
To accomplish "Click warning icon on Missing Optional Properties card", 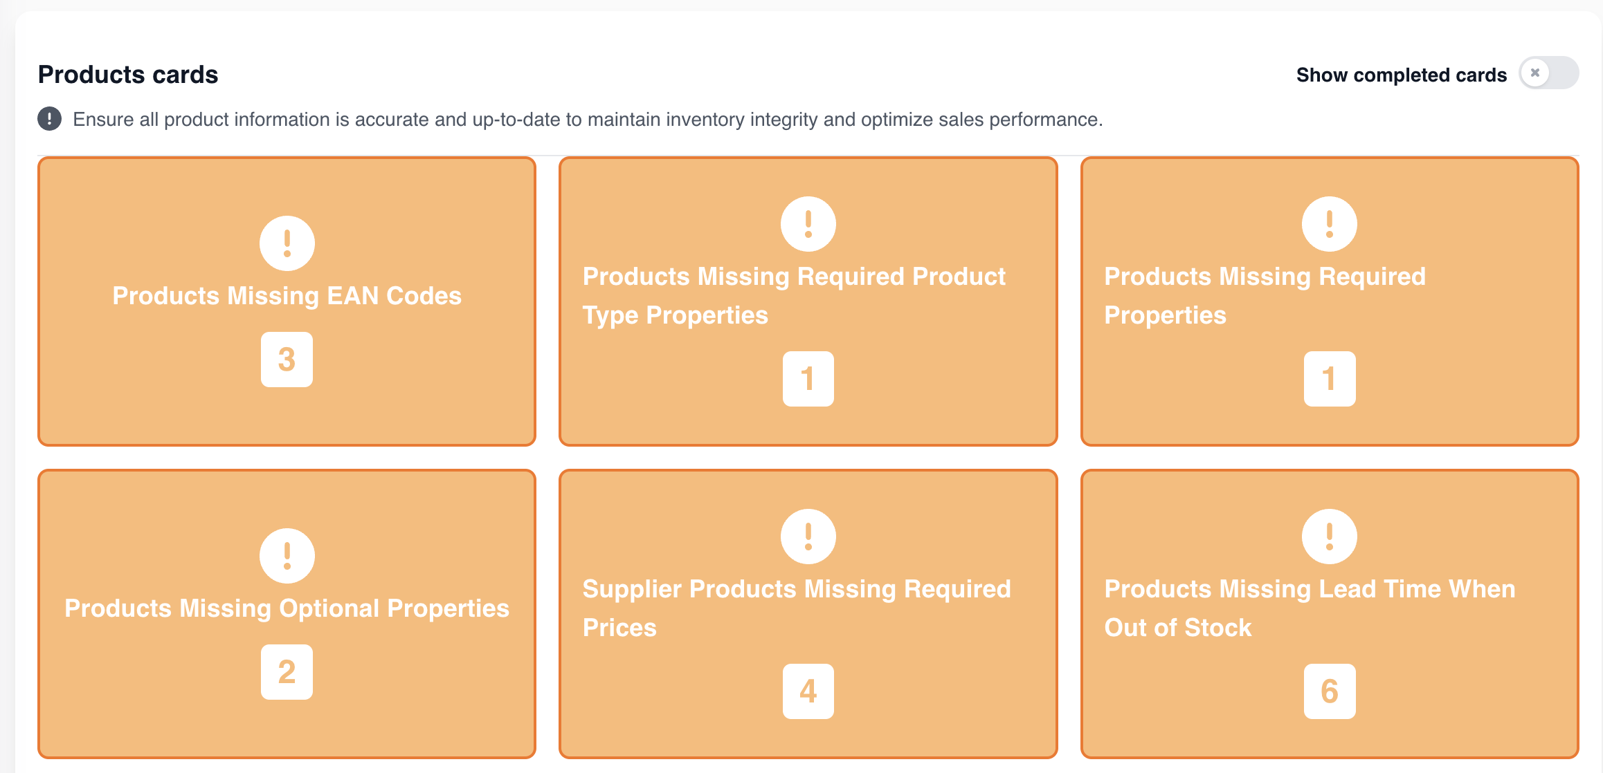I will point(287,556).
